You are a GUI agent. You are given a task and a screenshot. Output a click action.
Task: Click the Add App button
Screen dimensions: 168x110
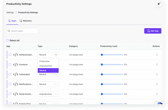(153, 31)
